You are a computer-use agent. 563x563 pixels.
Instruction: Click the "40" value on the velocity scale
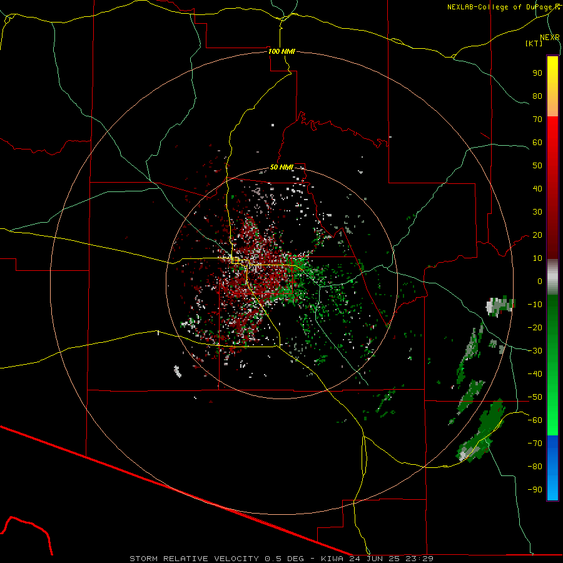tap(537, 188)
